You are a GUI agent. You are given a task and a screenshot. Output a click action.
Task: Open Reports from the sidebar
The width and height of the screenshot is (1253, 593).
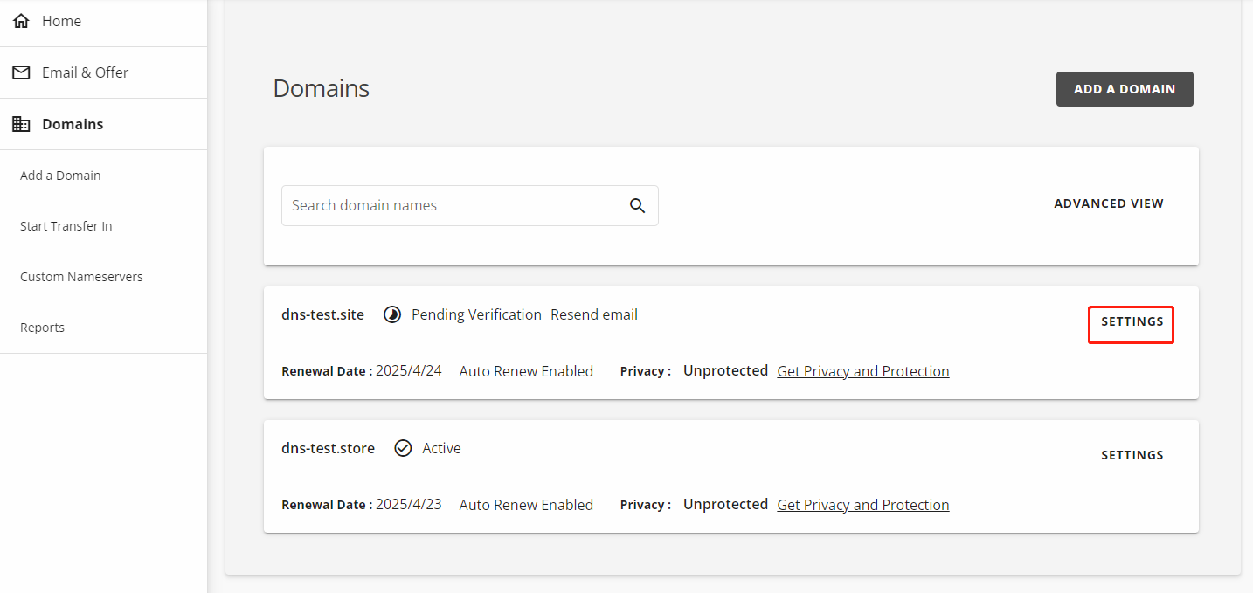pyautogui.click(x=42, y=328)
